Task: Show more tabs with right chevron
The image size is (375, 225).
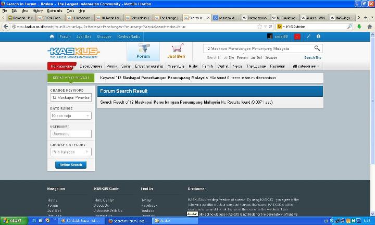Action: (x=359, y=18)
